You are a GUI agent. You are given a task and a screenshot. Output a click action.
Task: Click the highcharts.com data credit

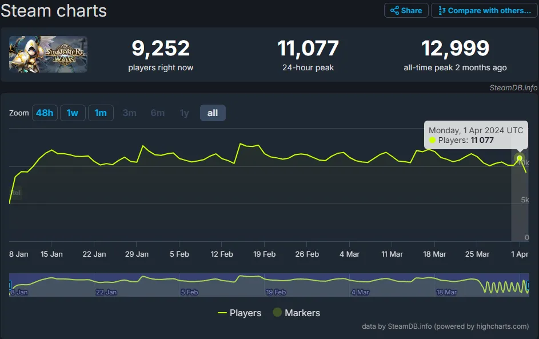coord(445,326)
